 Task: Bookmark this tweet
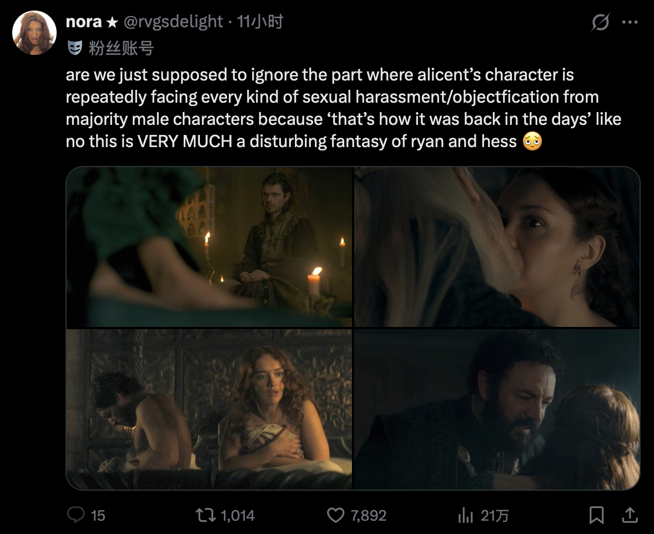tap(596, 515)
